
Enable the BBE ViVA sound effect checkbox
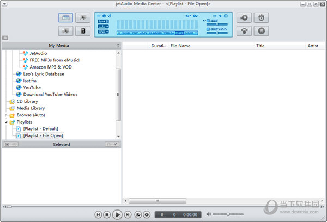[208, 29]
